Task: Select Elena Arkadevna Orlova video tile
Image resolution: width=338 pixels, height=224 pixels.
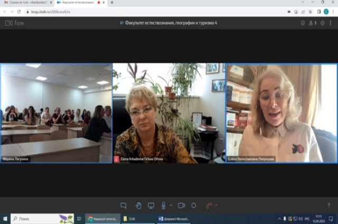Action: (x=169, y=113)
